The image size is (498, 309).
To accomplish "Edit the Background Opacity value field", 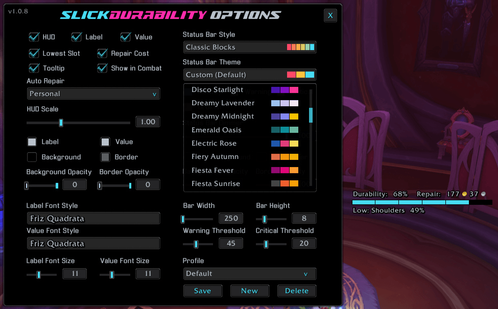I will pyautogui.click(x=75, y=184).
